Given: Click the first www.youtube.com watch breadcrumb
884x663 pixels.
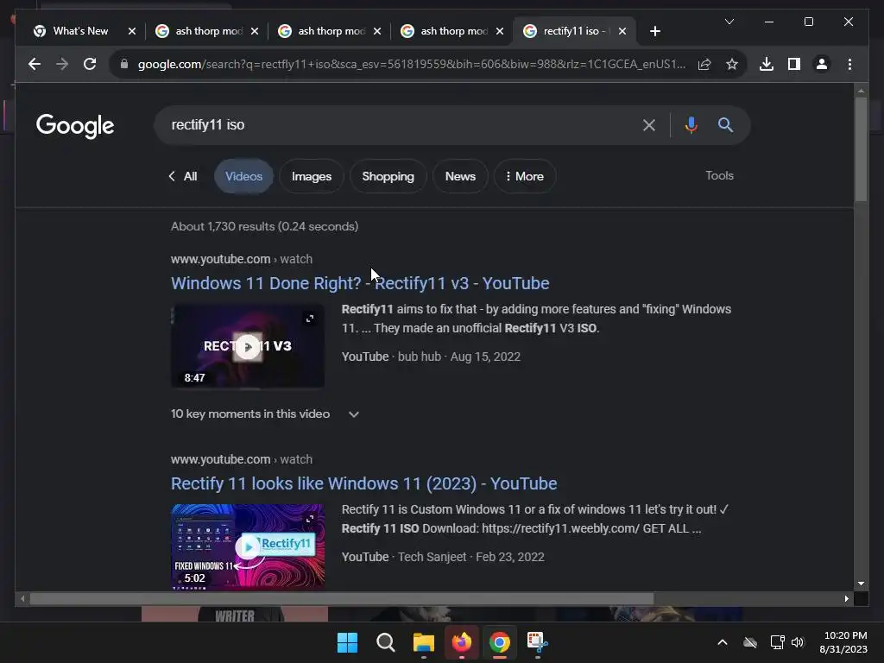Looking at the screenshot, I should click(242, 259).
